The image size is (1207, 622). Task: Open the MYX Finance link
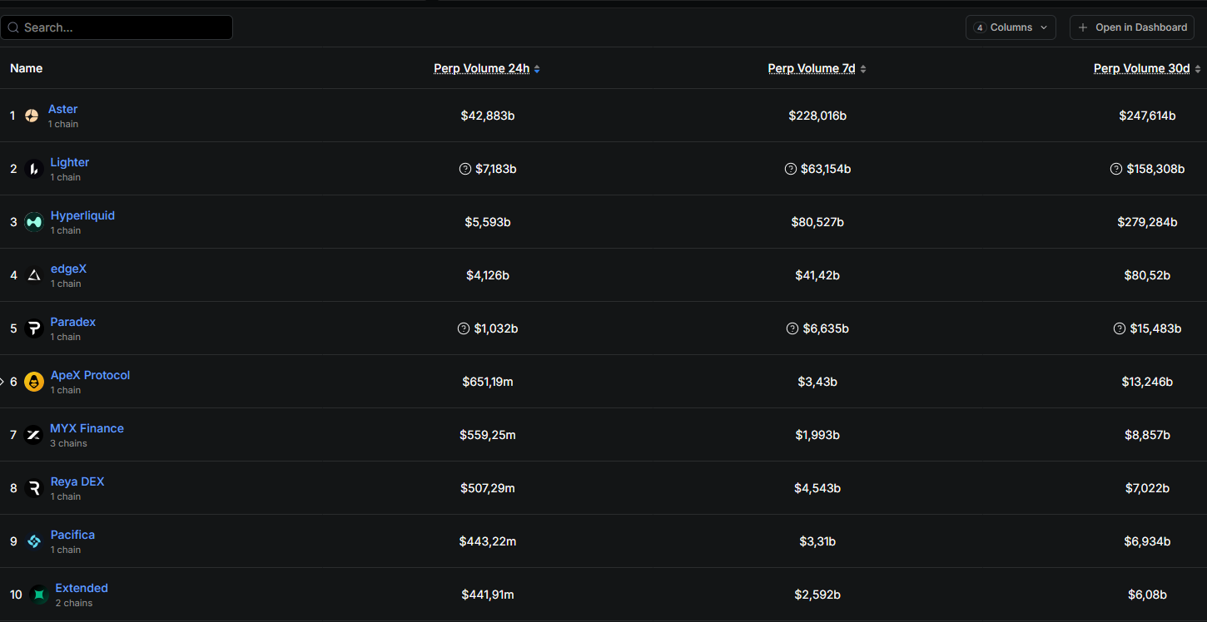tap(87, 428)
